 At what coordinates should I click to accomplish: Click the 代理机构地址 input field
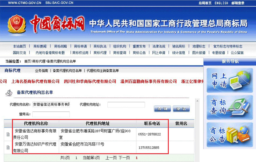(126, 105)
